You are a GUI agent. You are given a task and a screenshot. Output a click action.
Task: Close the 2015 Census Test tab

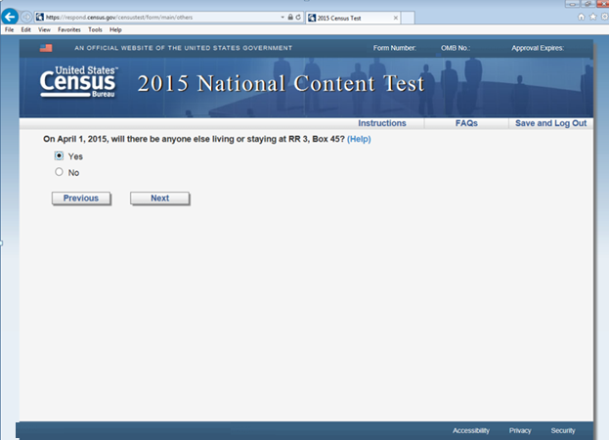(395, 18)
